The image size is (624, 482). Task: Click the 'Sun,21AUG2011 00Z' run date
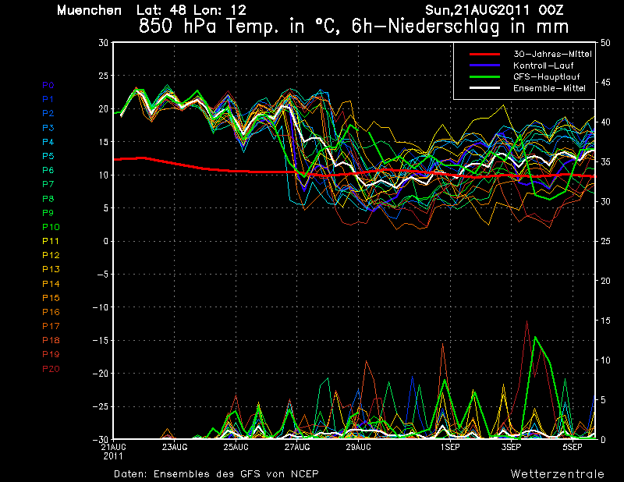(495, 10)
